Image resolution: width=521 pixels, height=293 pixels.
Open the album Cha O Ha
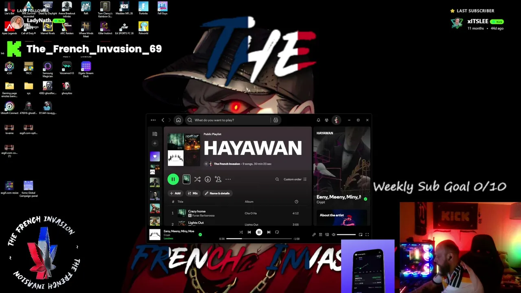251,213
